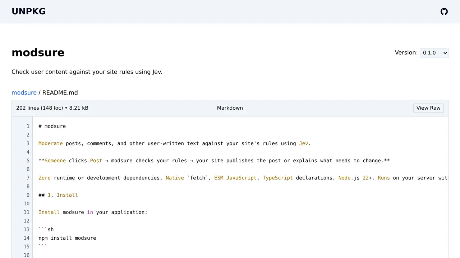Click the 'npm install modsure' code line
460x258 pixels.
point(67,238)
